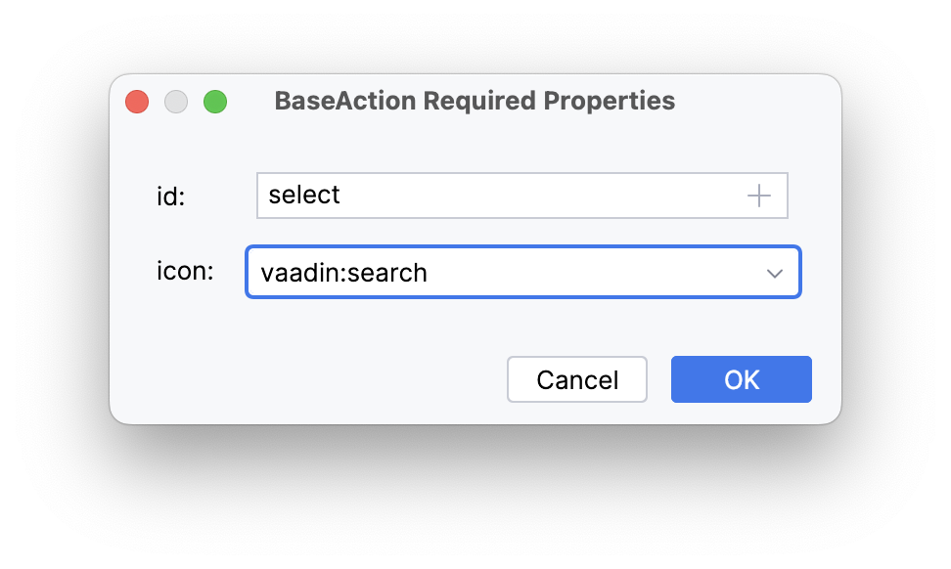Click the icon: label

click(x=185, y=271)
